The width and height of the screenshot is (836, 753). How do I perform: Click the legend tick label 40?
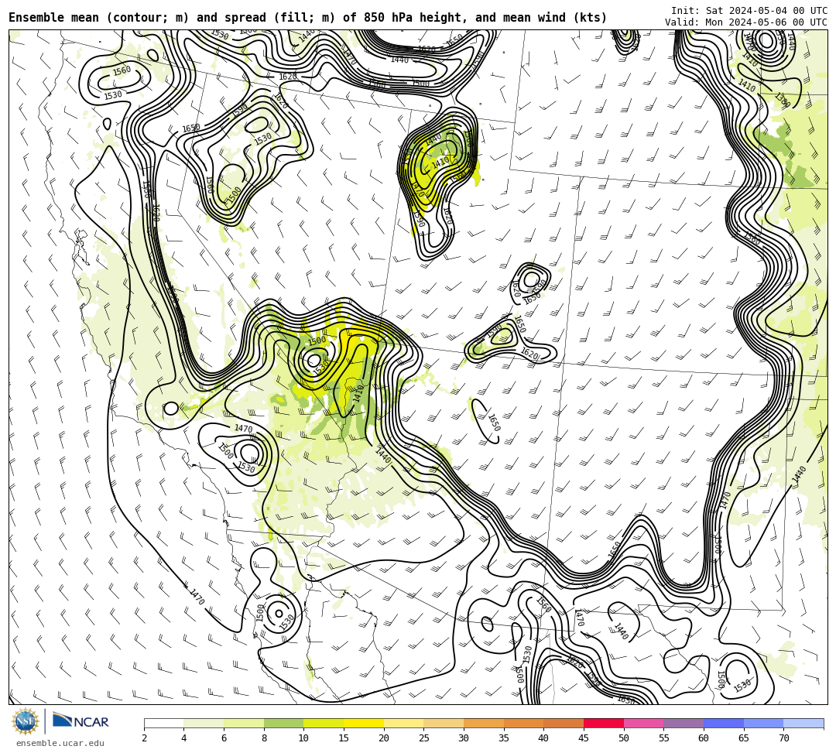(x=544, y=738)
